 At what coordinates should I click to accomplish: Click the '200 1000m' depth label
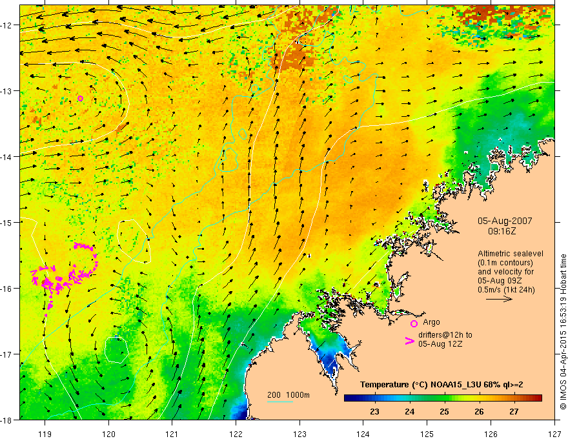coord(289,395)
